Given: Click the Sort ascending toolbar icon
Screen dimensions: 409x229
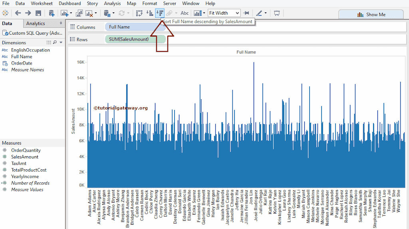Looking at the screenshot, I should click(x=150, y=13).
